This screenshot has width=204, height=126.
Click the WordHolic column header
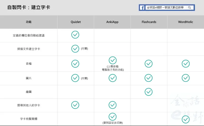(186, 22)
